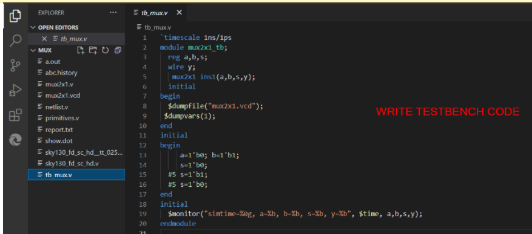Collapse the Open Editors section
The image size is (532, 234).
coord(33,27)
